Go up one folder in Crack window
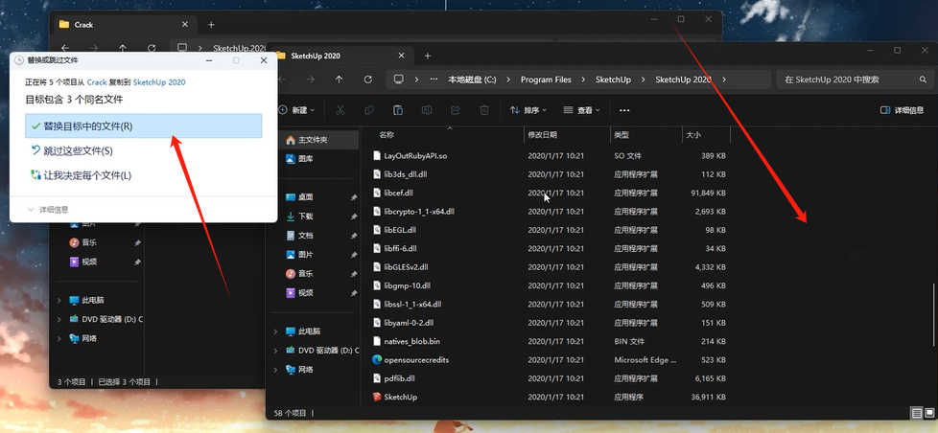This screenshot has width=938, height=433. click(x=123, y=48)
